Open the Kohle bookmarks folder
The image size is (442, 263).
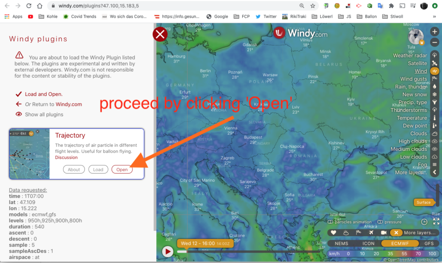[x=48, y=17]
